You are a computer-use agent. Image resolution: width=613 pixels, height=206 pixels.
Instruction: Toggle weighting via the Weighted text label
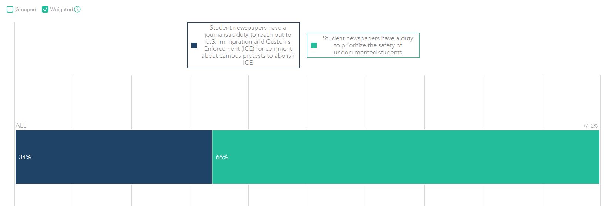coord(61,9)
